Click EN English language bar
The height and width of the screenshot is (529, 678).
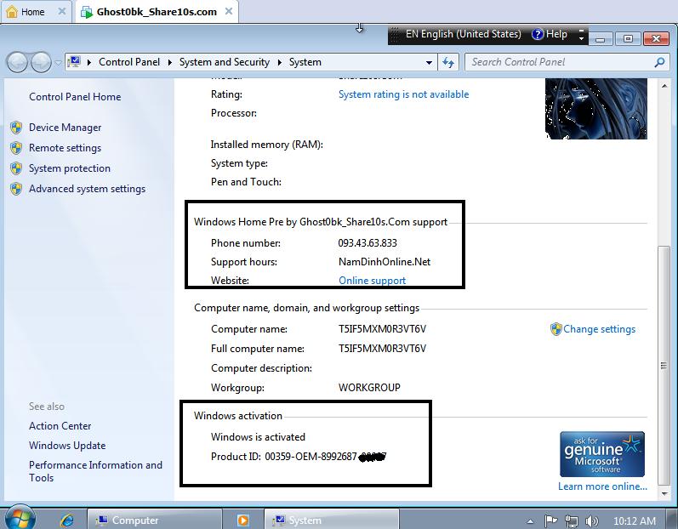tap(463, 34)
